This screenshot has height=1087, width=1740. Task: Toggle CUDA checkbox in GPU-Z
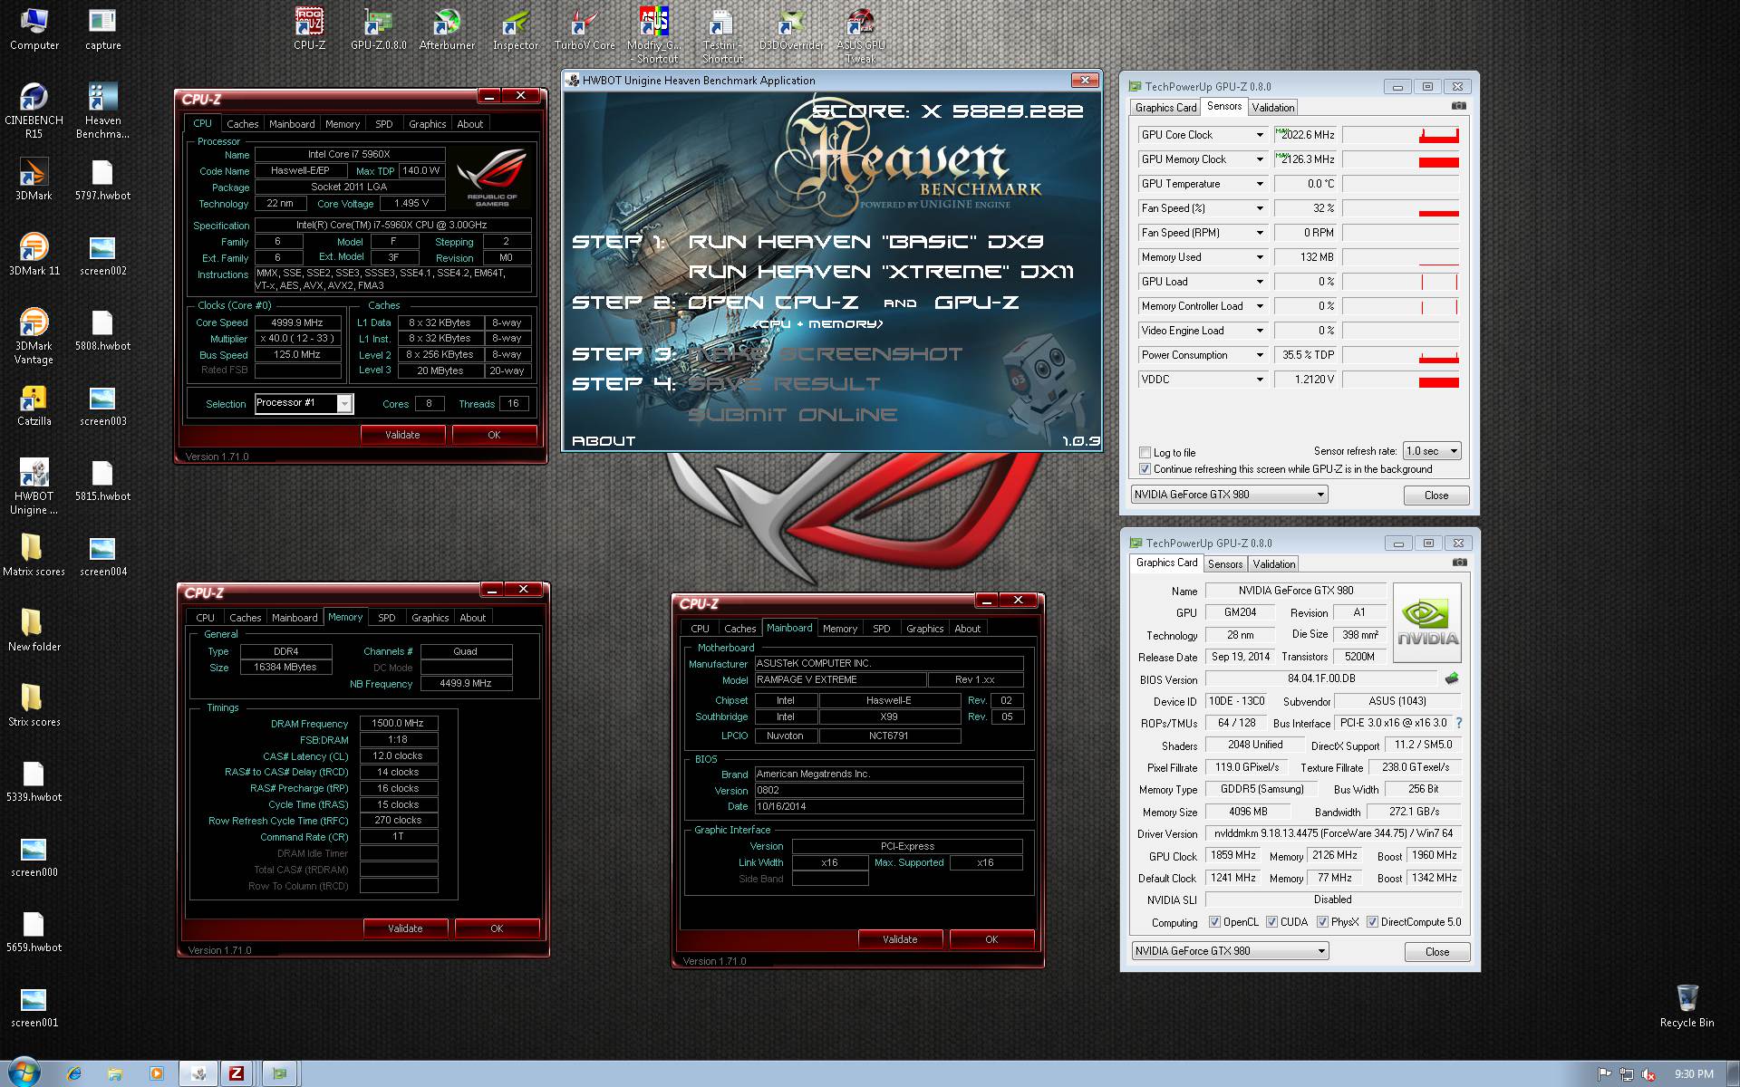(1271, 922)
